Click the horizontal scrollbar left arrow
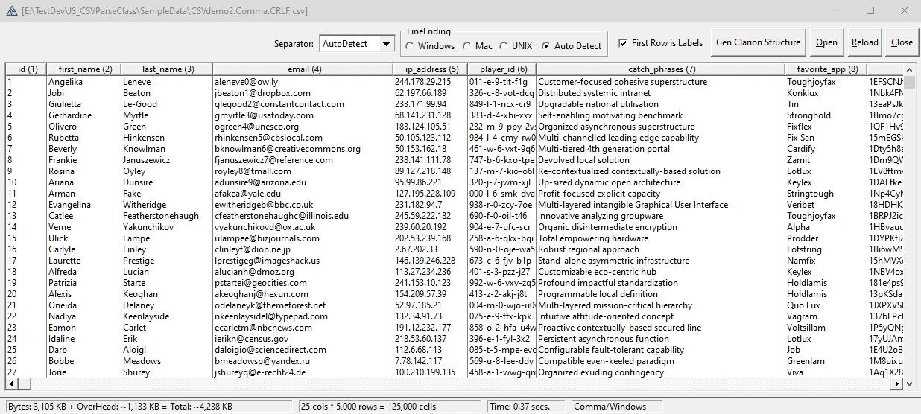 click(x=10, y=383)
